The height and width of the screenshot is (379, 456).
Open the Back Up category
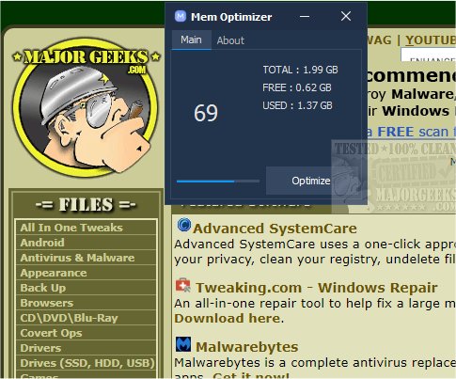tap(86, 288)
